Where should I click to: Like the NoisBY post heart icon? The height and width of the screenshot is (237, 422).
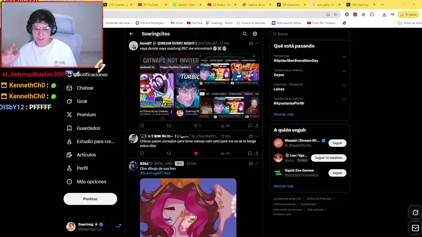coord(196,126)
